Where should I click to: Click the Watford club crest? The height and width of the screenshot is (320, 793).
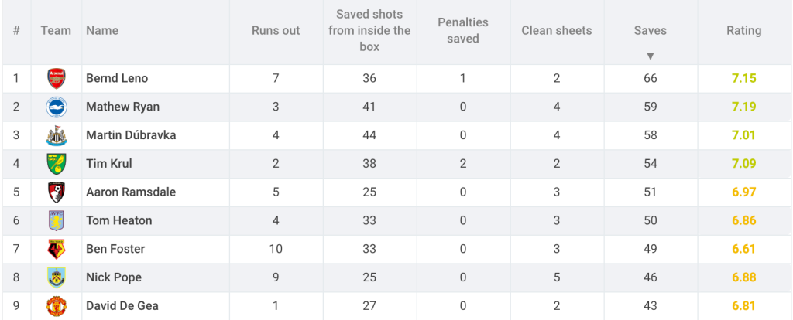tap(56, 249)
